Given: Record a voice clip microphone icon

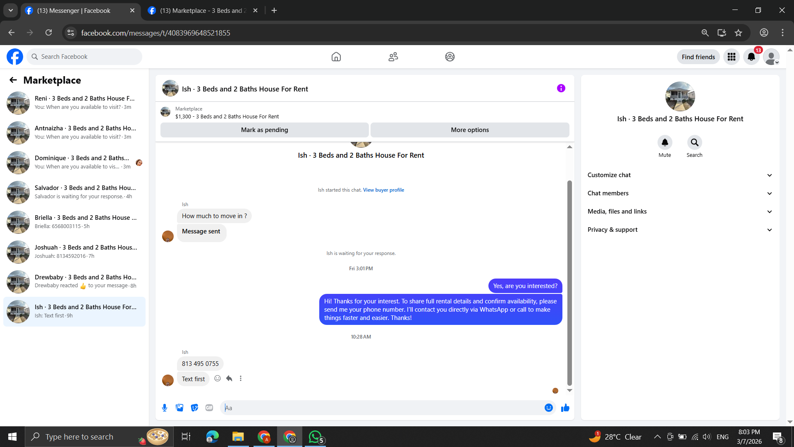Looking at the screenshot, I should [165, 408].
